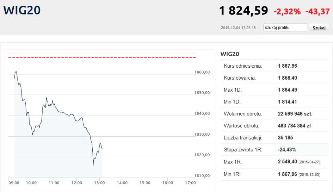
Task: Click the 1840,00 label on chart price axis
Action: 202,113
